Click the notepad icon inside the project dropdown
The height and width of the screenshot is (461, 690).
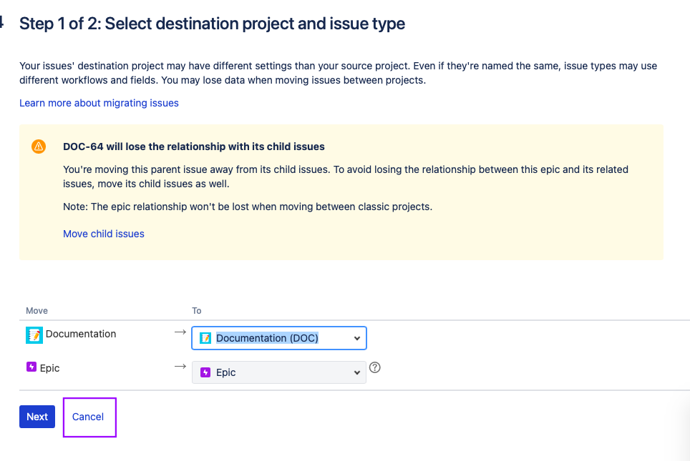(205, 338)
